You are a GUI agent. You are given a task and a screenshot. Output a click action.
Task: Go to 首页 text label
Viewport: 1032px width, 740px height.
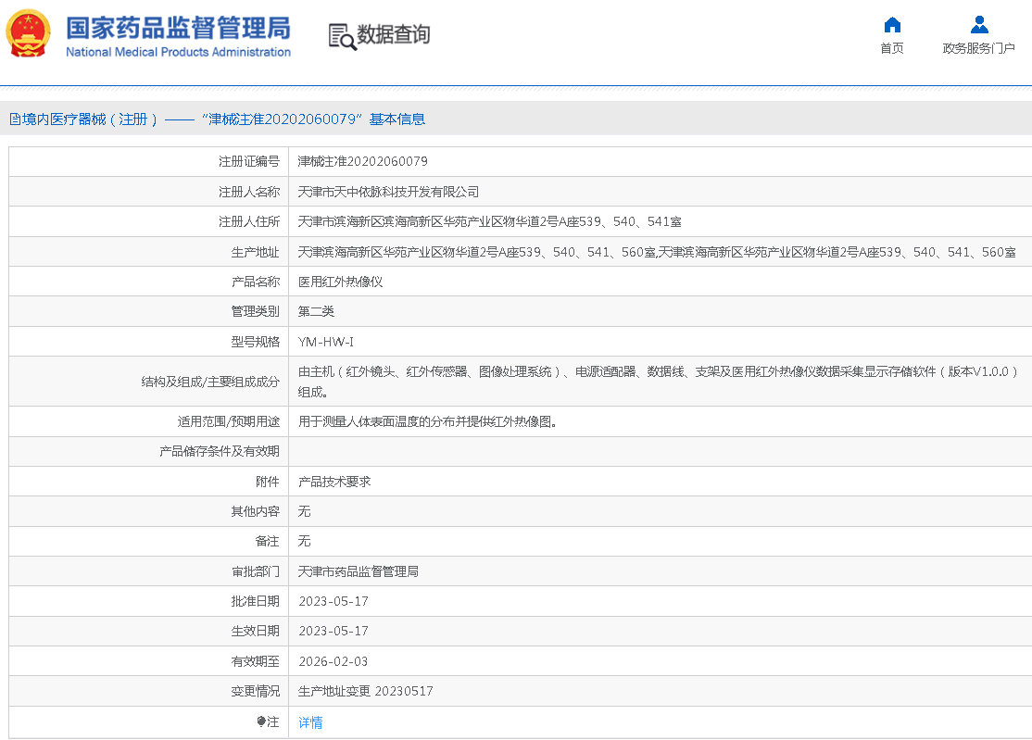pyautogui.click(x=892, y=48)
